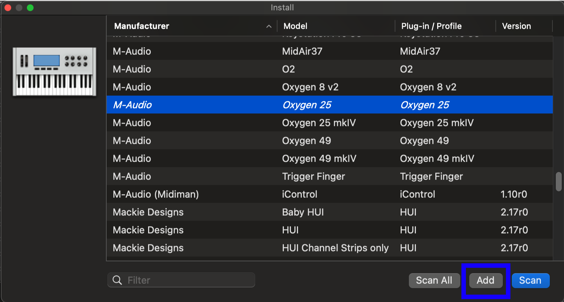Screen dimensions: 564x302
Task: Click the magnifying glass in the Filter field
Action: [117, 280]
